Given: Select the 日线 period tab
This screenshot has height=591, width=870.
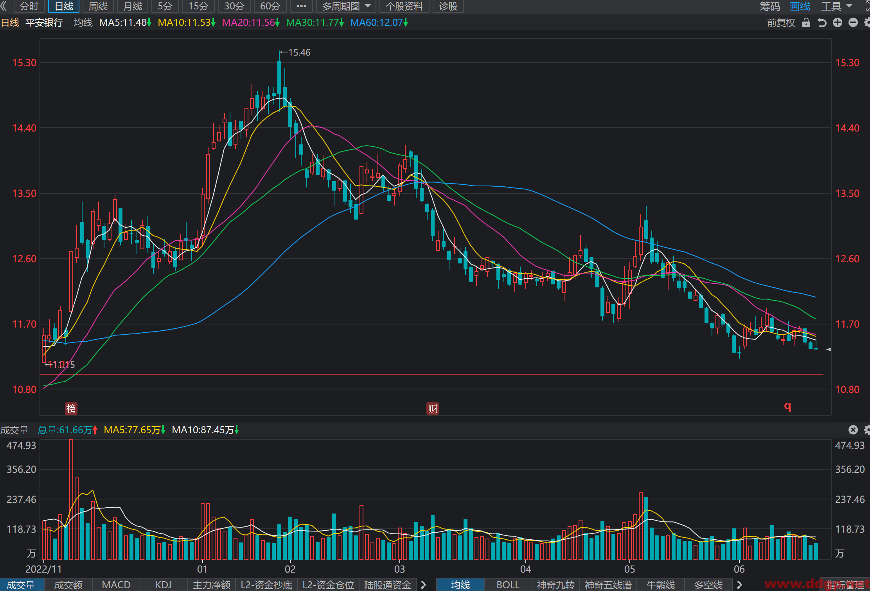Looking at the screenshot, I should (64, 6).
